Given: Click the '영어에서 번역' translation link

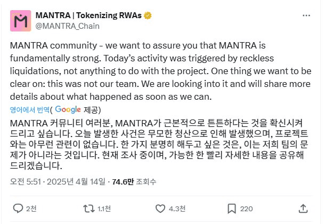Looking at the screenshot, I should click(29, 109).
